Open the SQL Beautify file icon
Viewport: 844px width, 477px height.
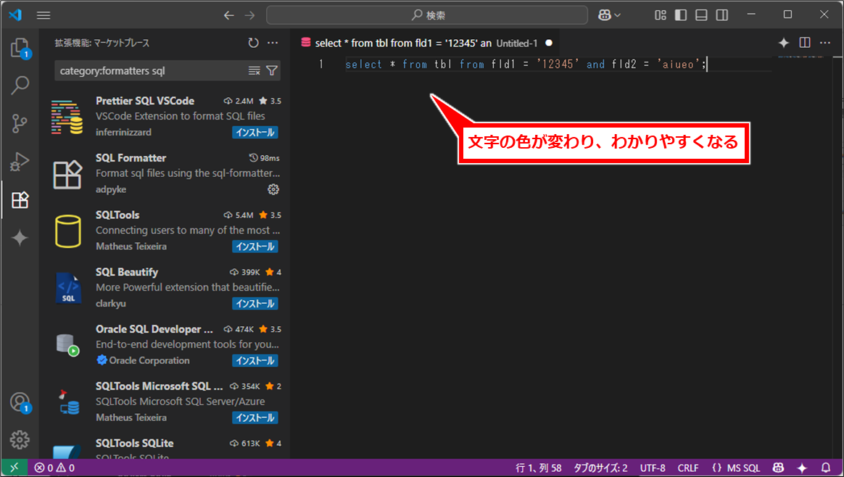coord(68,288)
